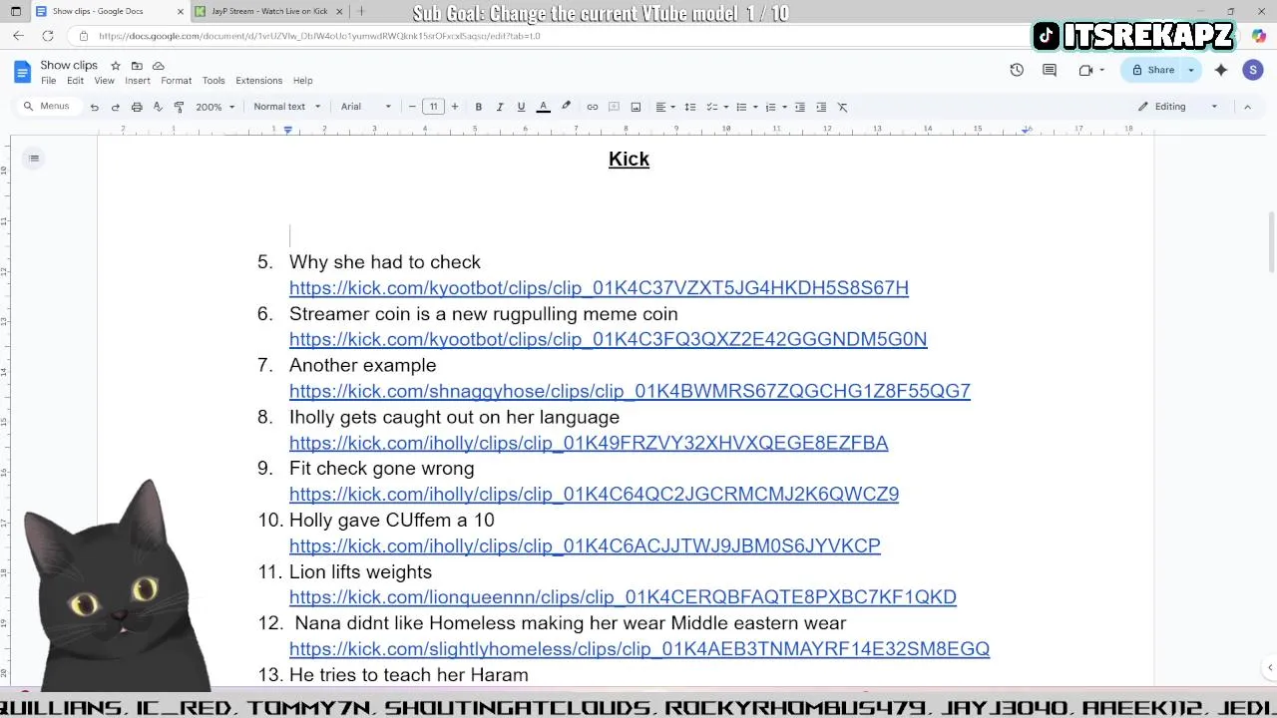Open the Extensions menu
Image resolution: width=1277 pixels, height=718 pixels.
pyautogui.click(x=259, y=81)
